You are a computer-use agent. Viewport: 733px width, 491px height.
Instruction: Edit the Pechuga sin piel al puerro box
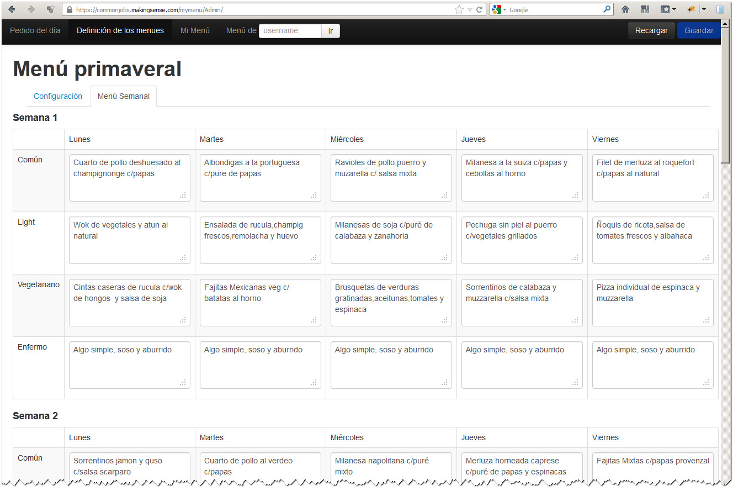522,240
